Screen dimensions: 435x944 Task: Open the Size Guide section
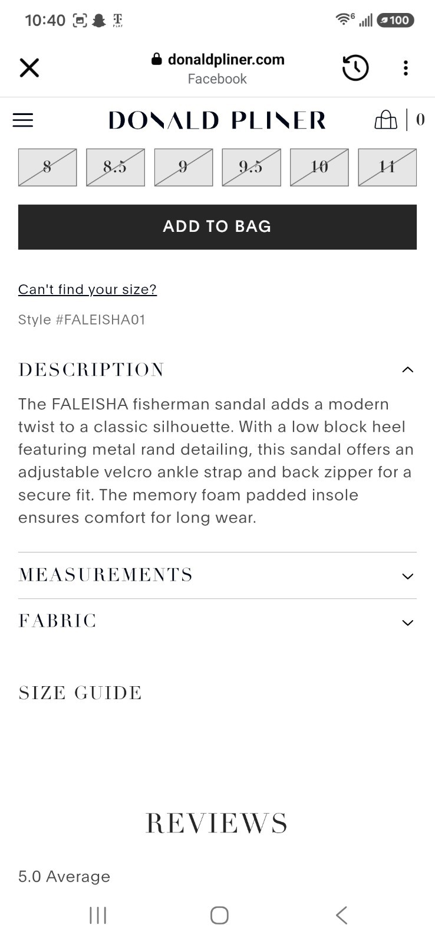pos(80,693)
